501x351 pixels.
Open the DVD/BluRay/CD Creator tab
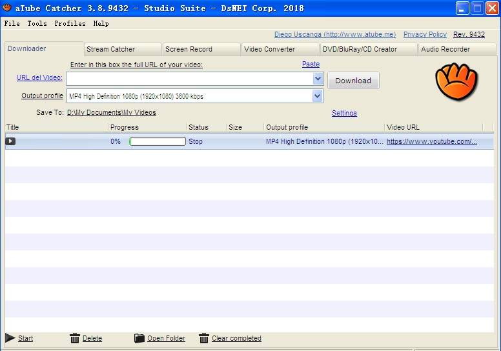[360, 49]
